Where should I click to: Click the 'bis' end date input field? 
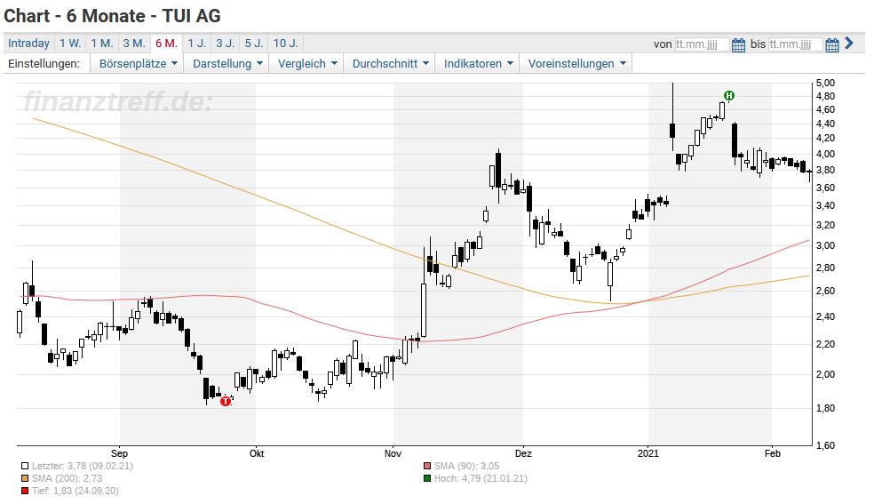click(796, 44)
